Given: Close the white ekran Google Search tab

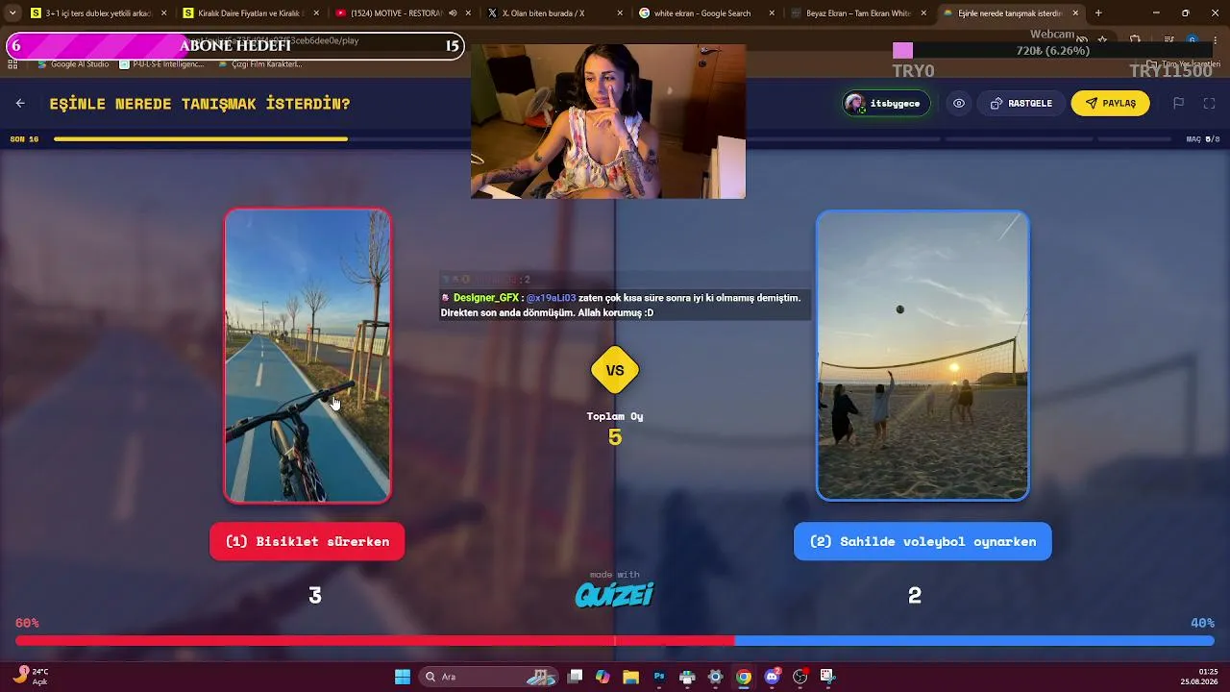Looking at the screenshot, I should coord(771,13).
